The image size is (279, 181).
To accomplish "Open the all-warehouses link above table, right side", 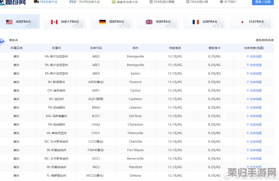I will point(264,40).
